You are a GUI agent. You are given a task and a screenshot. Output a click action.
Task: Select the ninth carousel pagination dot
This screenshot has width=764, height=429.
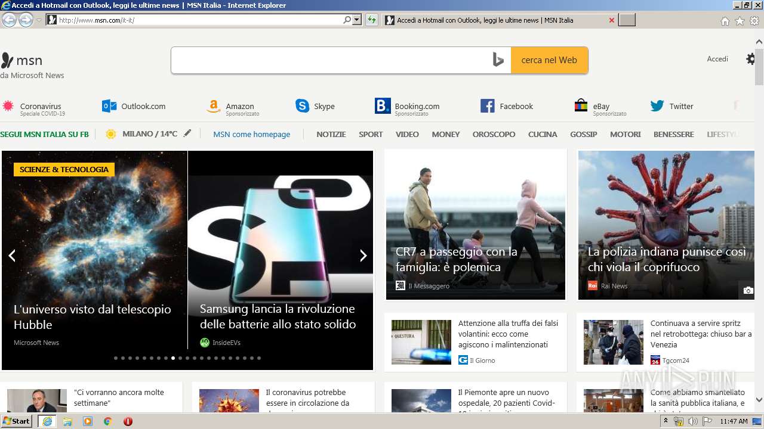click(x=173, y=358)
